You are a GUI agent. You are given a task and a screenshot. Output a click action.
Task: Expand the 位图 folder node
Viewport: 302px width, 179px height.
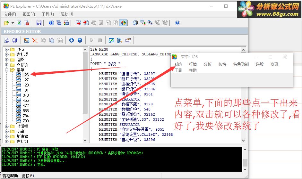click(6, 60)
